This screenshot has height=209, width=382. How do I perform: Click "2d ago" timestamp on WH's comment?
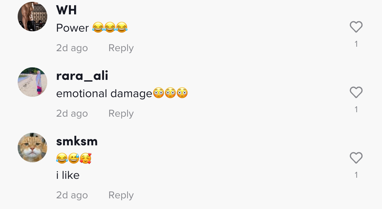[72, 48]
